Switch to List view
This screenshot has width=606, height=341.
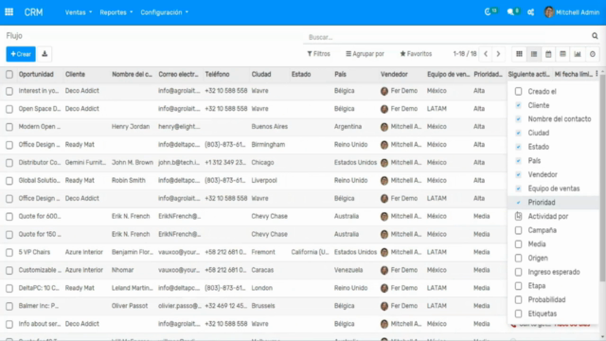tap(534, 54)
